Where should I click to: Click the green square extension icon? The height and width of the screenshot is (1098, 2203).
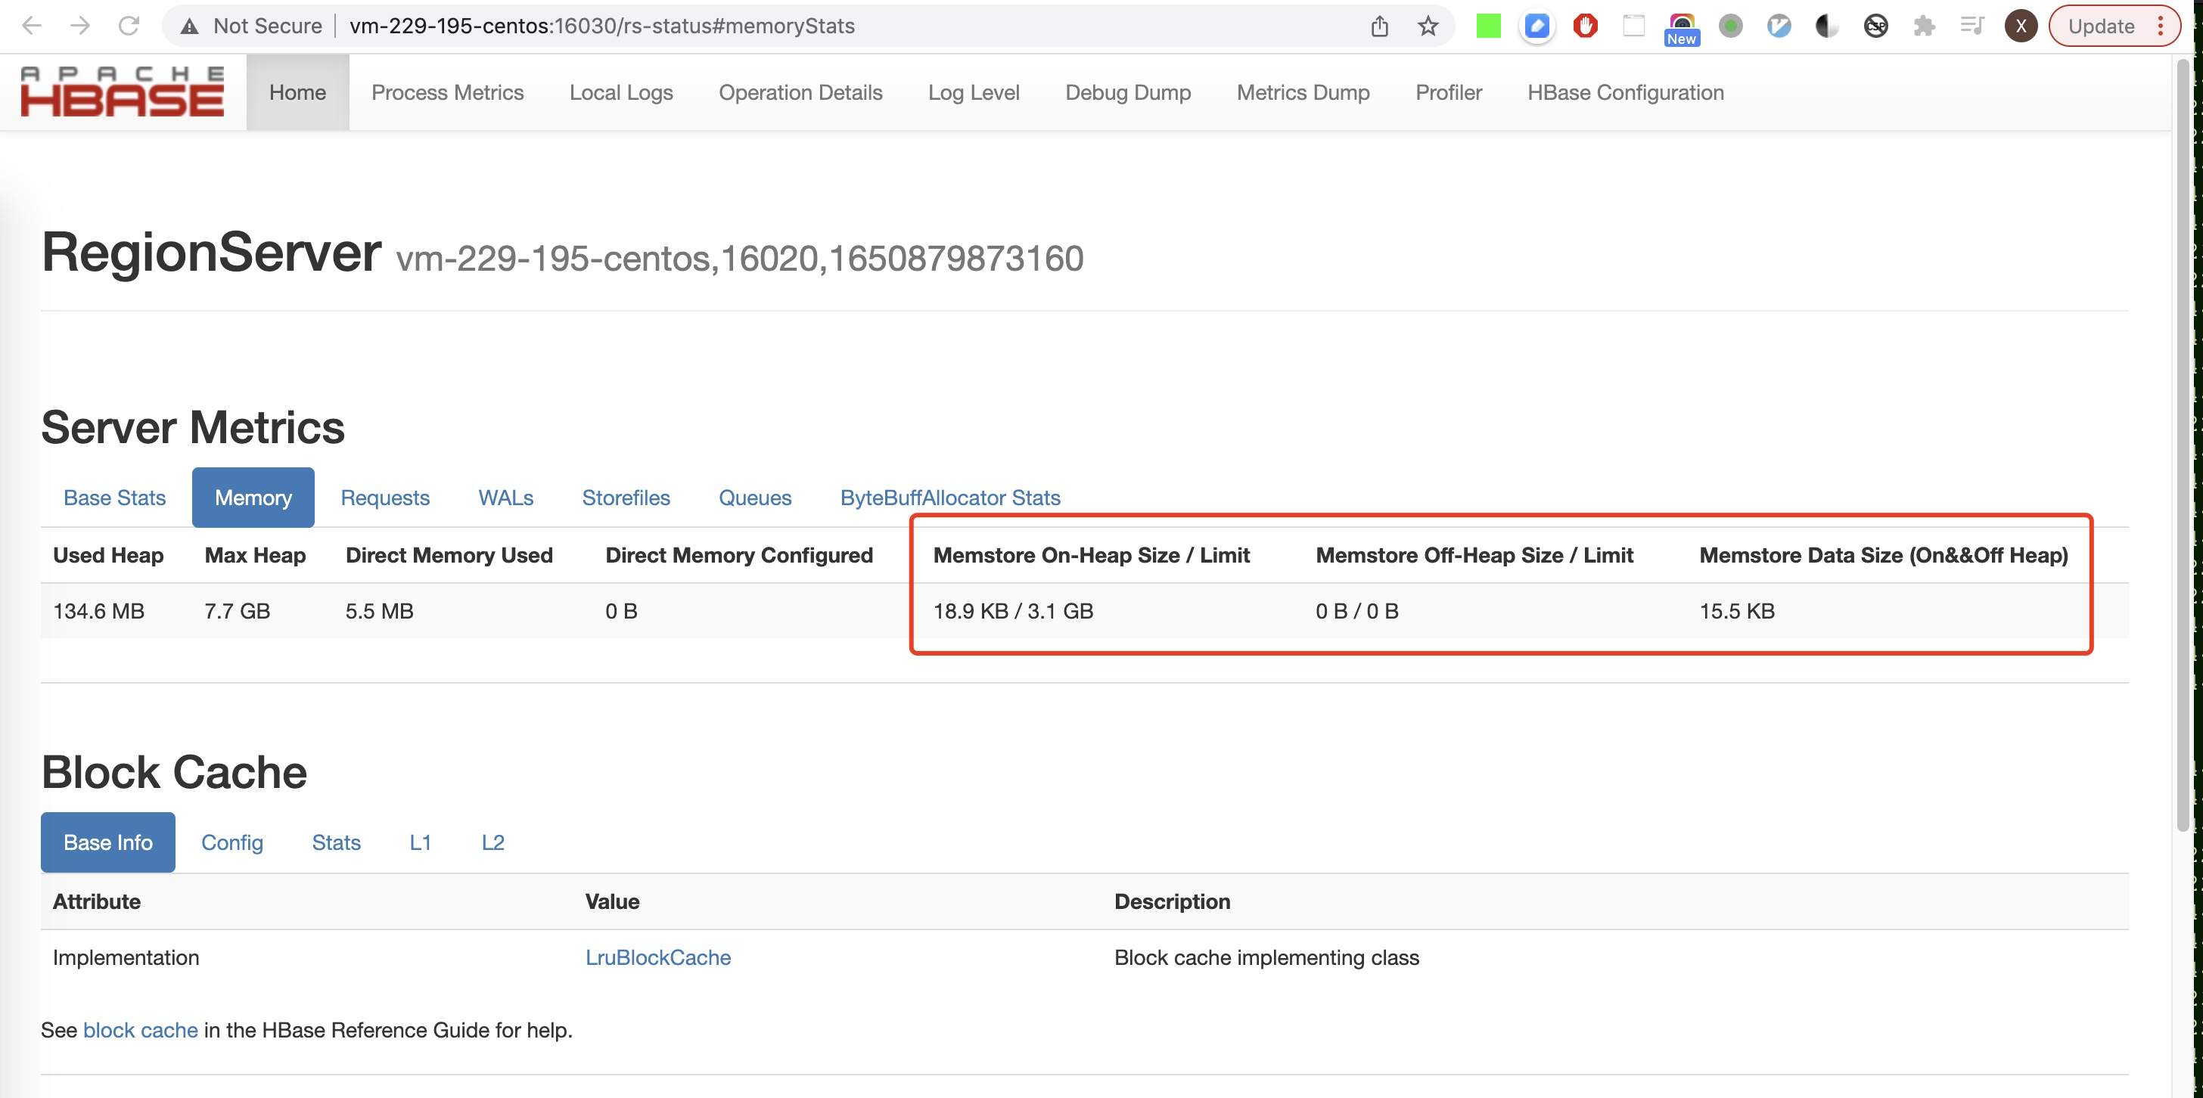pyautogui.click(x=1488, y=26)
